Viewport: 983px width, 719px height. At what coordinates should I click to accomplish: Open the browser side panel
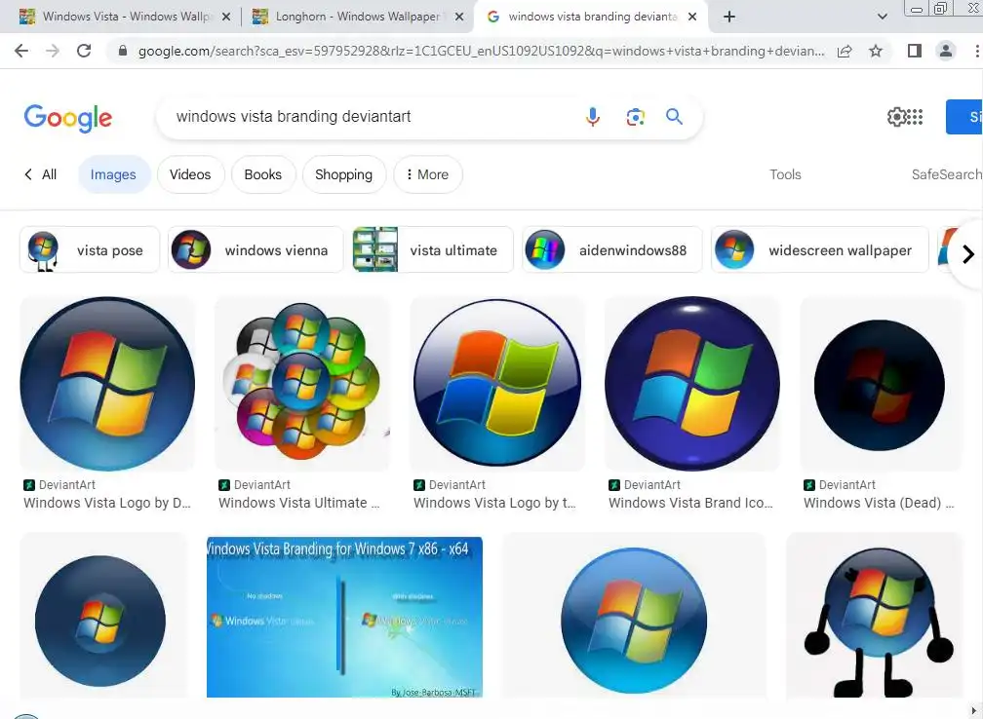(914, 51)
